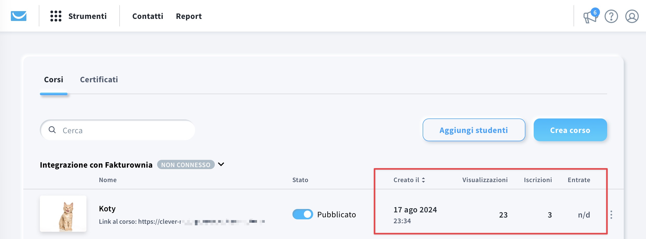Click the n/d entrate value
The image size is (646, 239).
(x=584, y=215)
